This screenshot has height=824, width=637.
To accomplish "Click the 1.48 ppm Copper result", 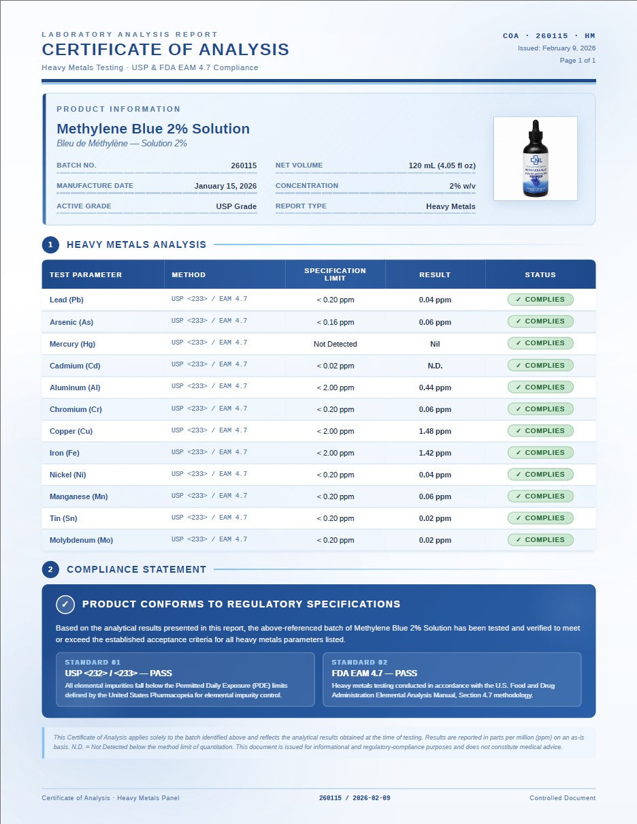I will point(435,431).
